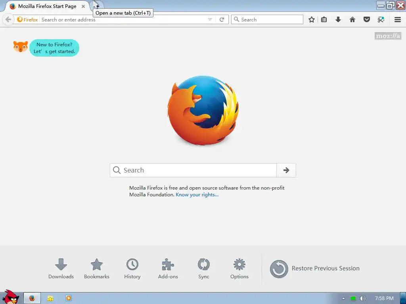Click the Pocket toolbar icon
Image resolution: width=406 pixels, height=304 pixels.
[366, 20]
